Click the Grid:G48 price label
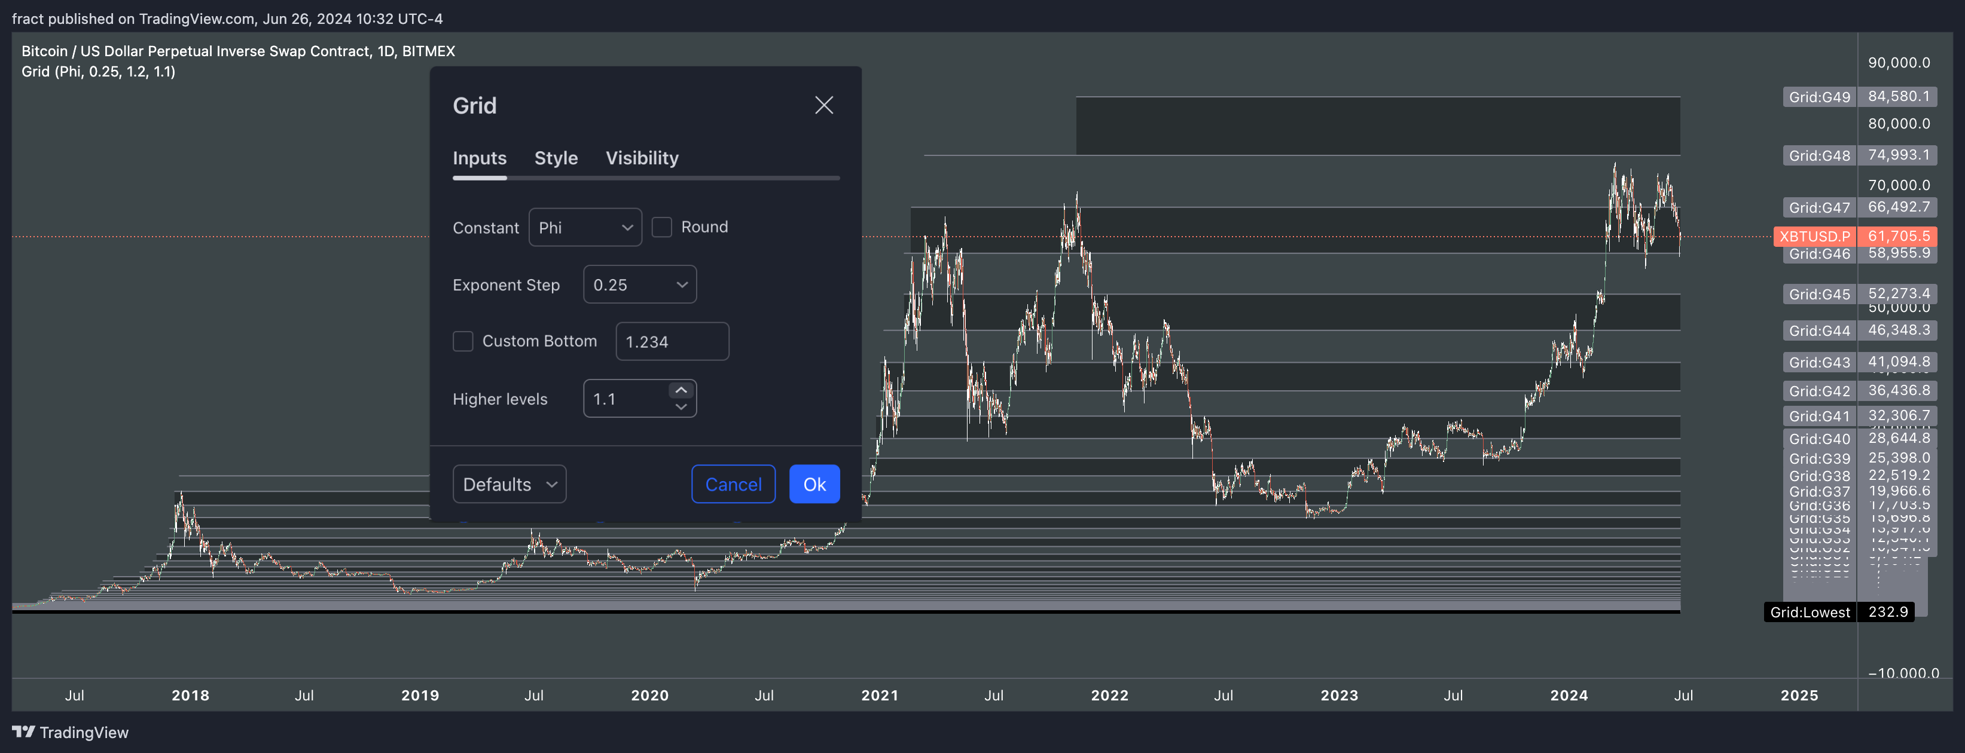 [x=1819, y=155]
